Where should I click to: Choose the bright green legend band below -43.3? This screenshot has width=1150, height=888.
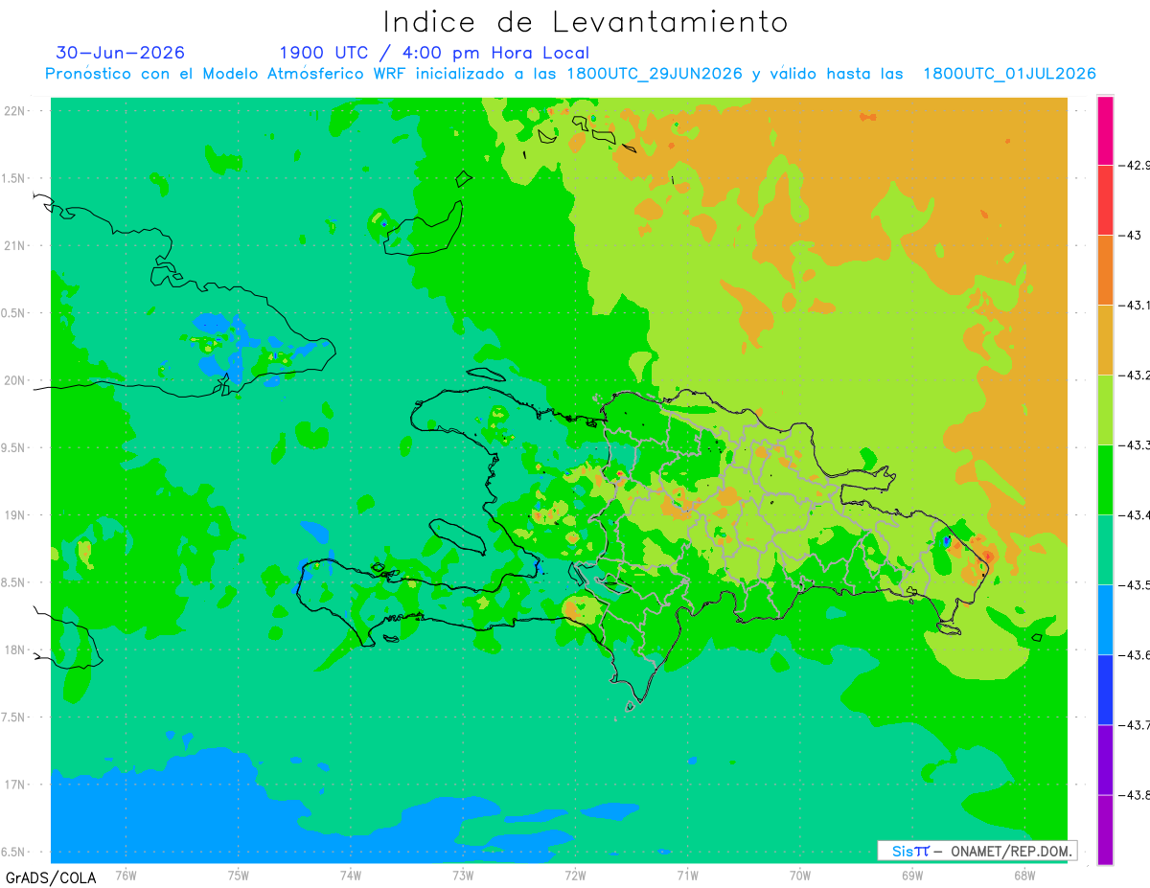coord(1105,480)
